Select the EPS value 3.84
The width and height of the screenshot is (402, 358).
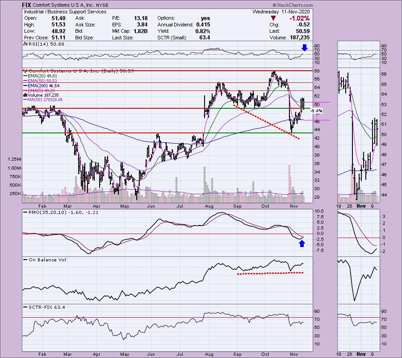pyautogui.click(x=142, y=25)
